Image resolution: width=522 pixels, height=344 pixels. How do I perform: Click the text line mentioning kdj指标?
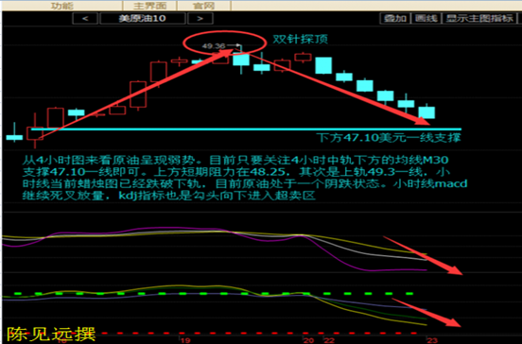(168, 196)
